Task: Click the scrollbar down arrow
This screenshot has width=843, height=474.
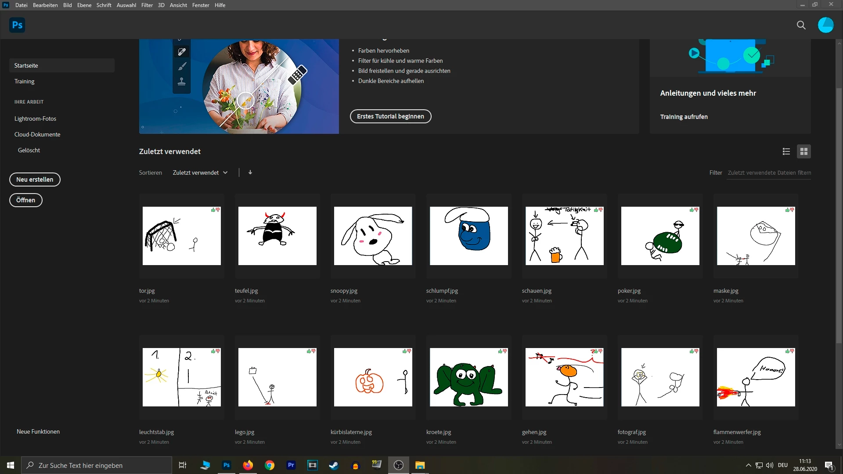Action: coord(839,445)
